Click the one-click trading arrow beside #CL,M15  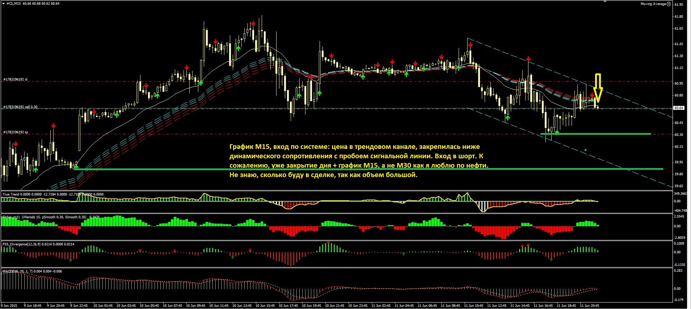(x=4, y=3)
